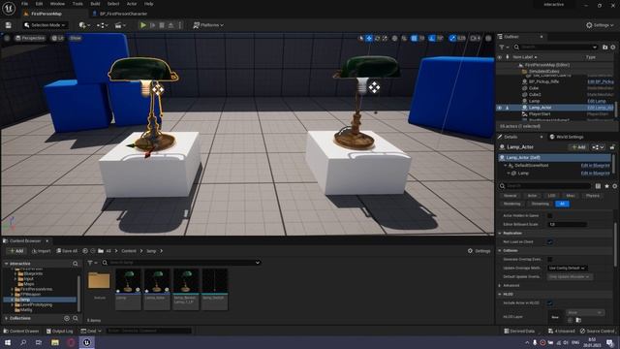Open the Window menu

coord(57,4)
